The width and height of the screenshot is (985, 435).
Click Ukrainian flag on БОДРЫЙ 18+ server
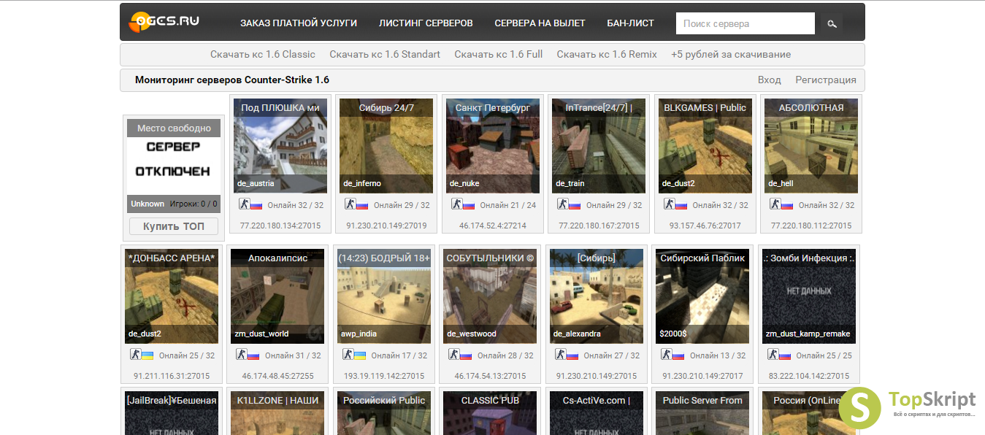coord(360,355)
